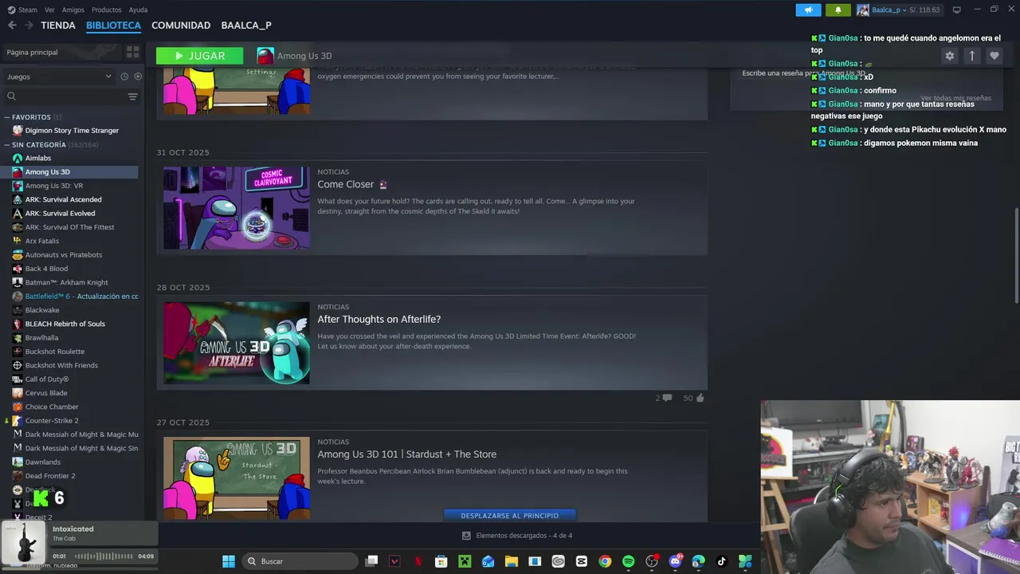The height and width of the screenshot is (574, 1020).
Task: Select Aimlabs in the game list
Action: (x=37, y=159)
